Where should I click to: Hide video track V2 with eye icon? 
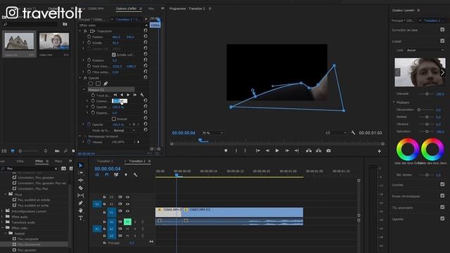127,204
